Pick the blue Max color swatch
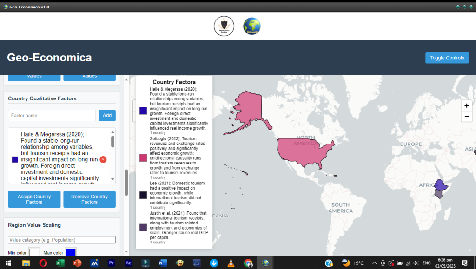 click(x=71, y=253)
